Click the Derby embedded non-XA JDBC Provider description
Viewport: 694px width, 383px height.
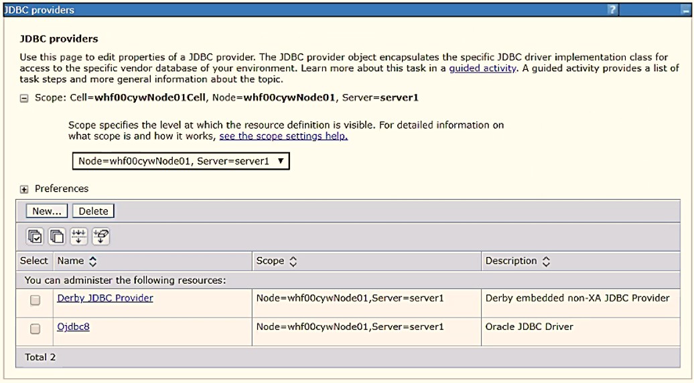pos(577,298)
